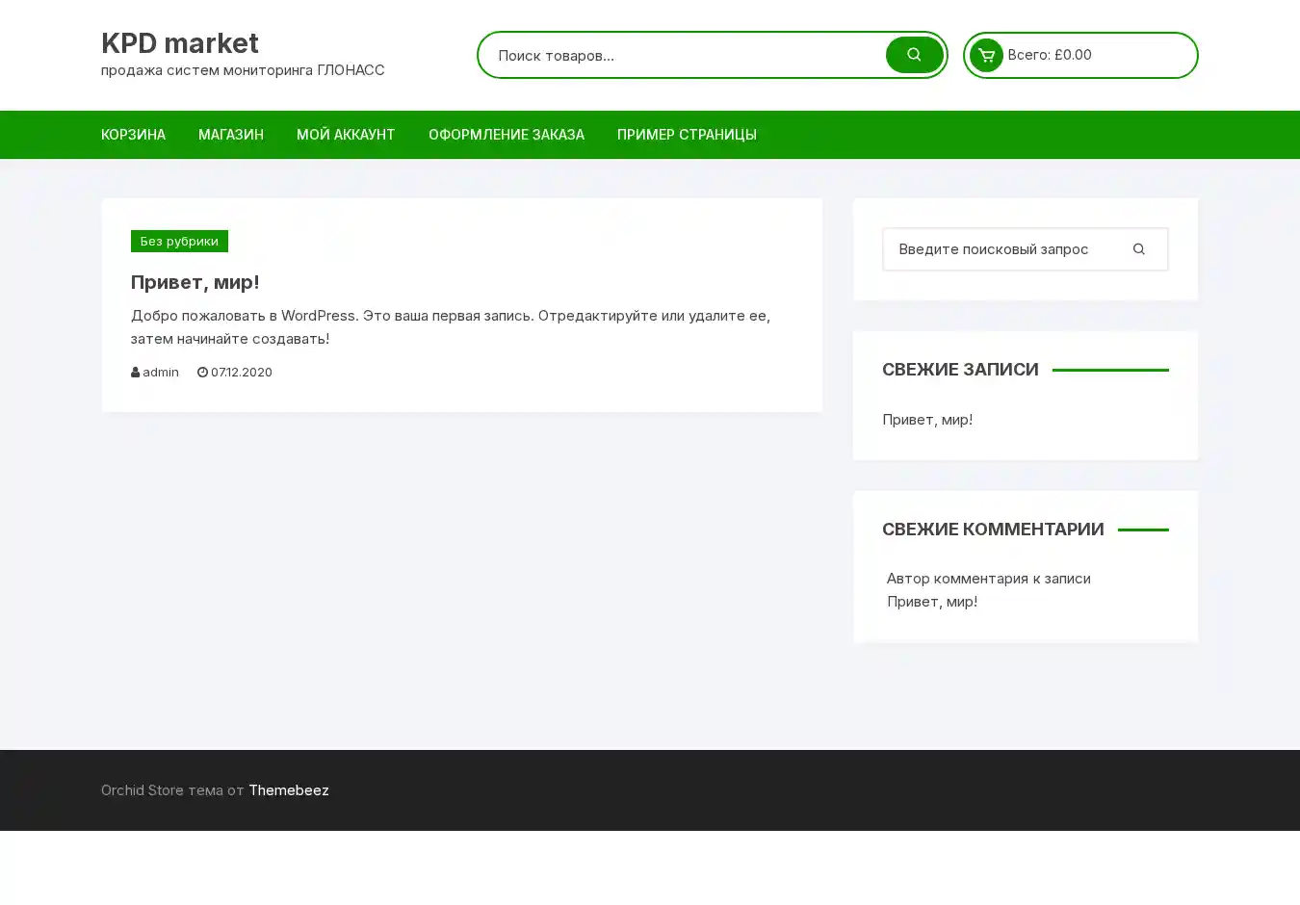Image resolution: width=1300 pixels, height=905 pixels.
Task: Click the cart total Всего: £0.00
Action: point(1050,55)
